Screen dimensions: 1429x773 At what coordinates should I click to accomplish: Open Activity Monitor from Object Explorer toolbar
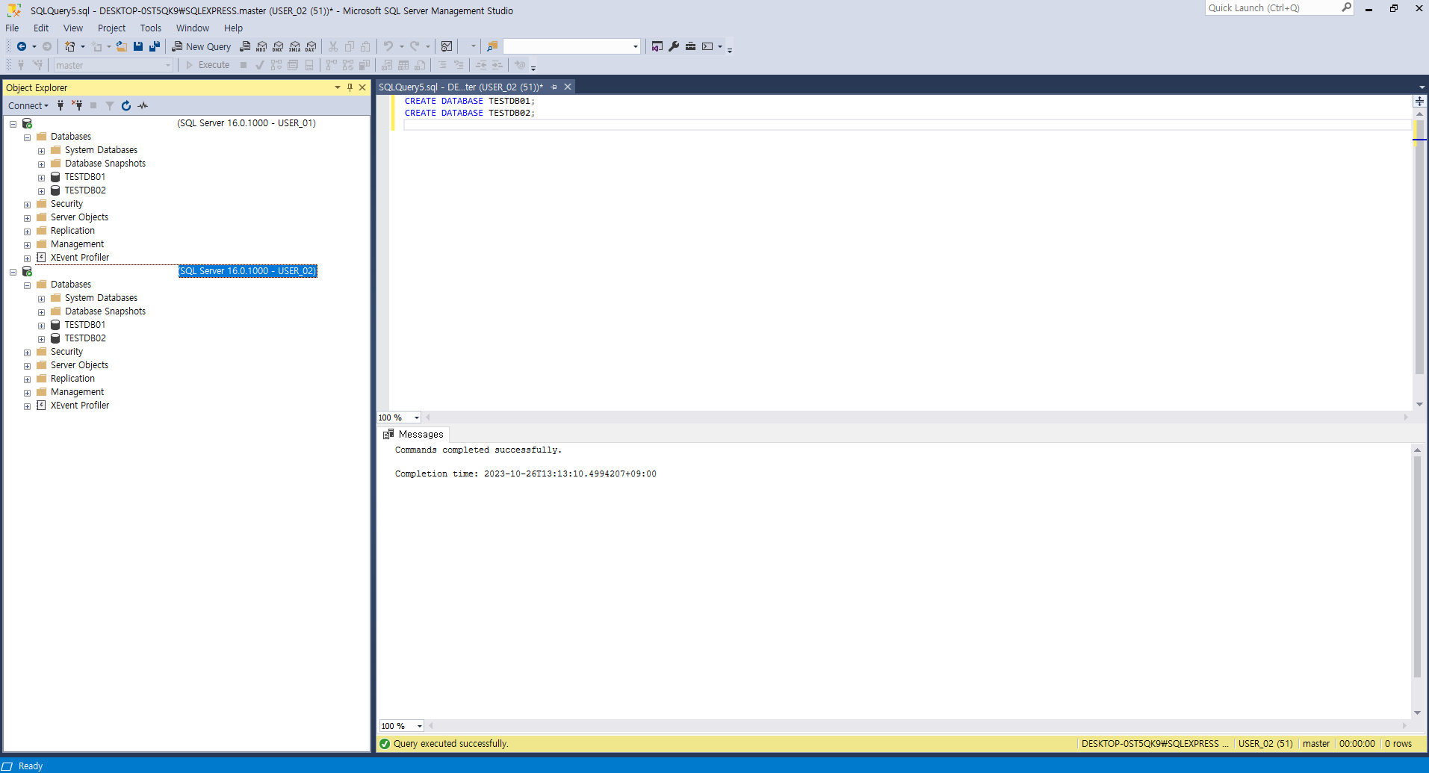pos(143,105)
